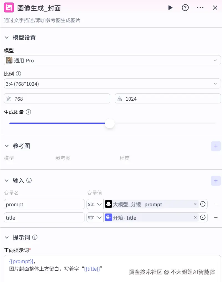The image size is (222, 282).
Task: Open the str type dropdown for title
Action: (x=95, y=217)
